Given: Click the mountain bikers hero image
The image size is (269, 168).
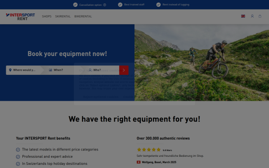Looking at the screenshot, I should tap(202, 62).
